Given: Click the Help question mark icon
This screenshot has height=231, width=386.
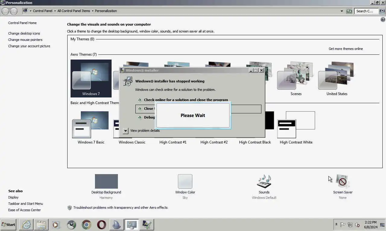Looking at the screenshot, I should point(383,20).
